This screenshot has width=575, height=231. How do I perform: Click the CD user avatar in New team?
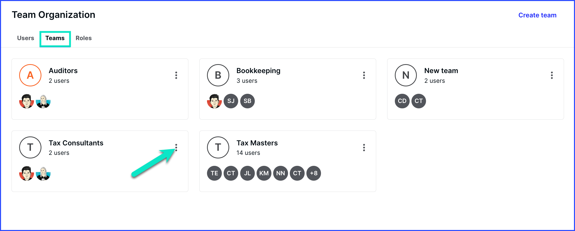click(x=402, y=101)
